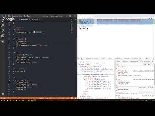Expand the first navigation__item li node

[86, 81]
